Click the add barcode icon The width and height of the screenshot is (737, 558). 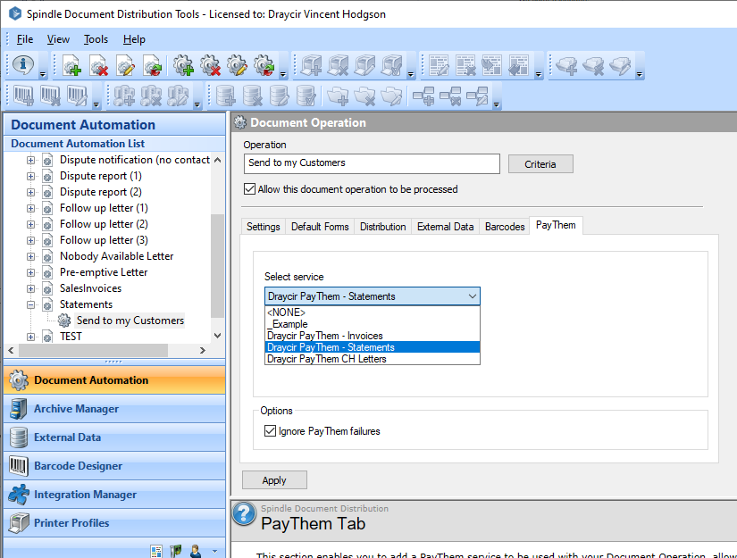tap(23, 96)
